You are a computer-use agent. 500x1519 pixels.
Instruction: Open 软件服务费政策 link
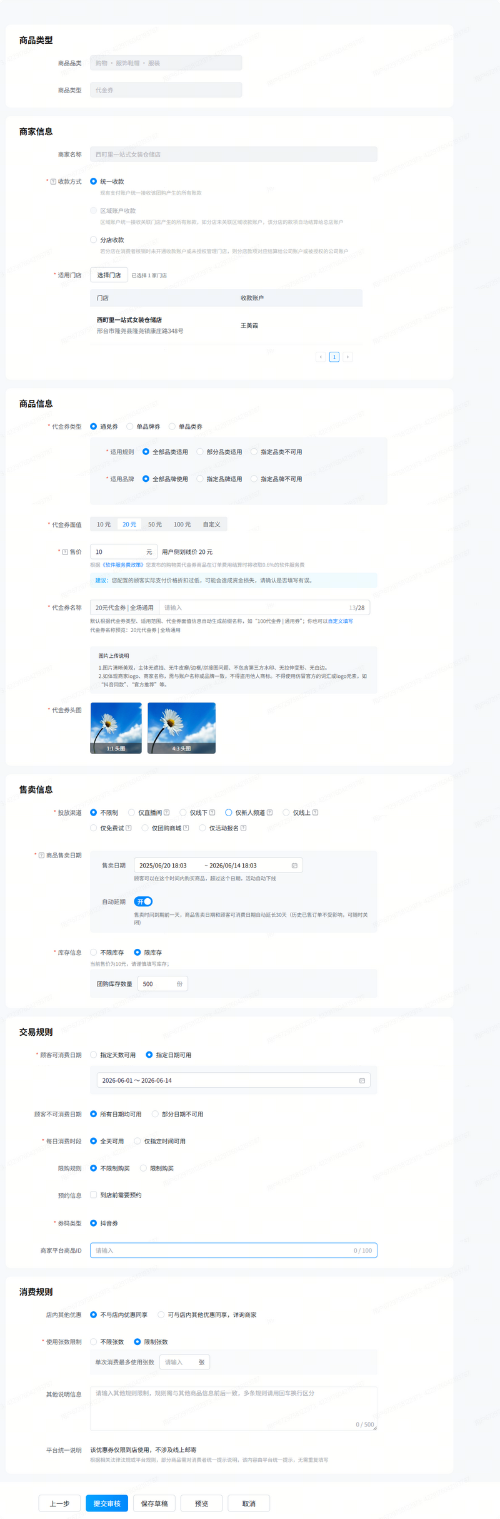(x=123, y=565)
